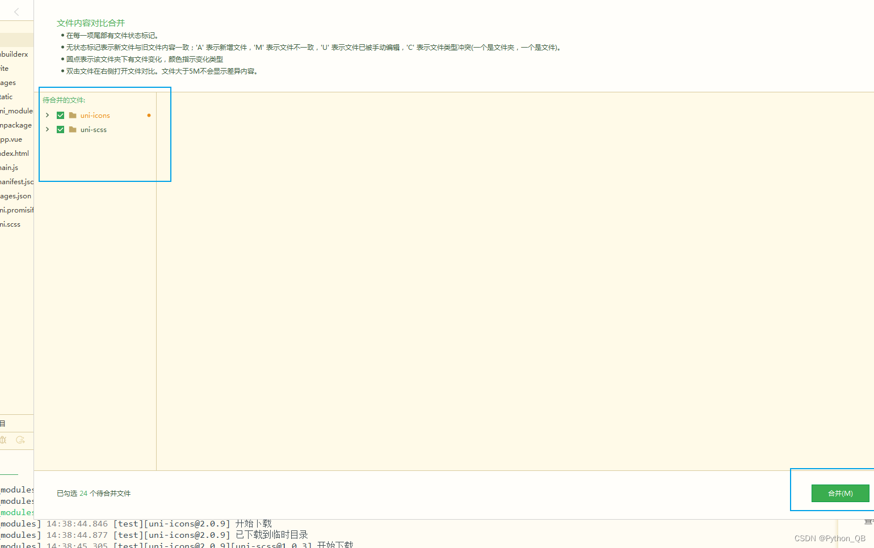Click the uni-scss folder icon
874x548 pixels.
tap(73, 129)
